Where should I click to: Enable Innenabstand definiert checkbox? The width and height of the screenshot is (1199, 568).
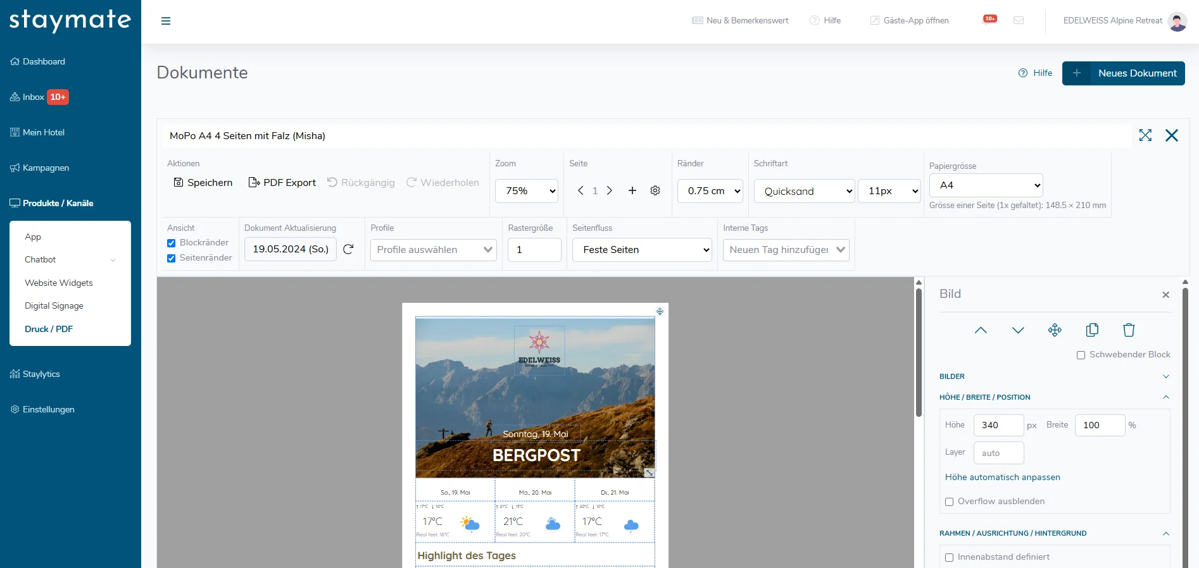(x=949, y=557)
